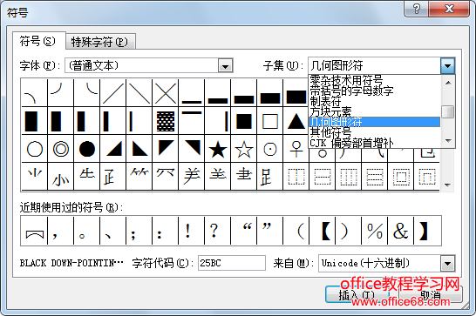Viewport: 476px width, 316px height.
Task: Choose highlighted 几何图形符 in subset list
Action: point(374,122)
